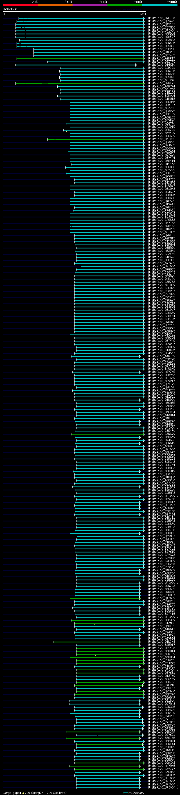Select the UniRef100_A9RZU6 label
Image resolution: width=180 pixels, height=795 pixels.
pyautogui.click(x=161, y=71)
